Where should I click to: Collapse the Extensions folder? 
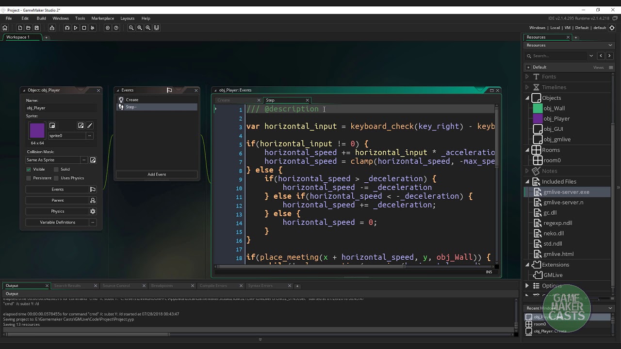coord(527,265)
